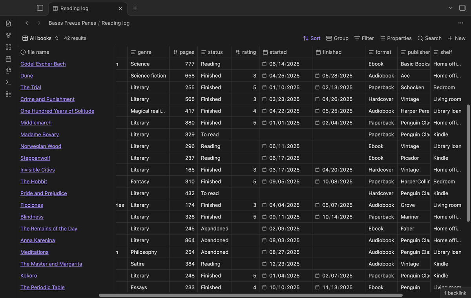The width and height of the screenshot is (471, 298).
Task: Open the Ficciones link
Action: 32,205
